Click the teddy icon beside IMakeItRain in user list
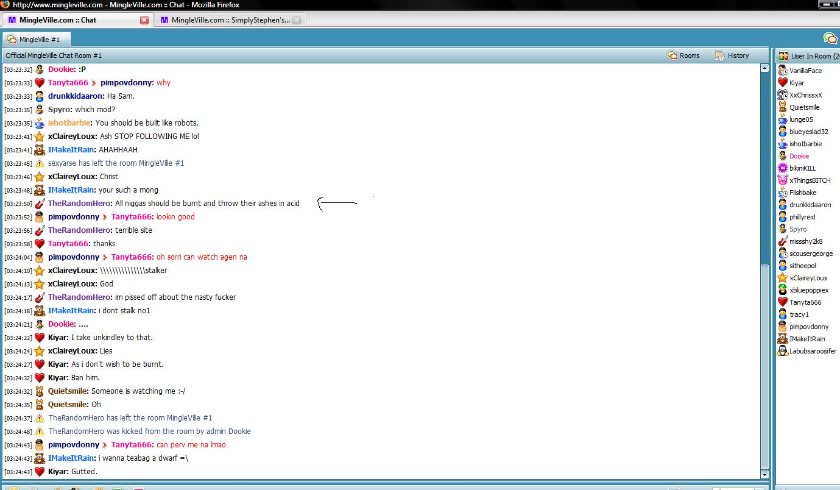The width and height of the screenshot is (840, 490). tap(783, 339)
